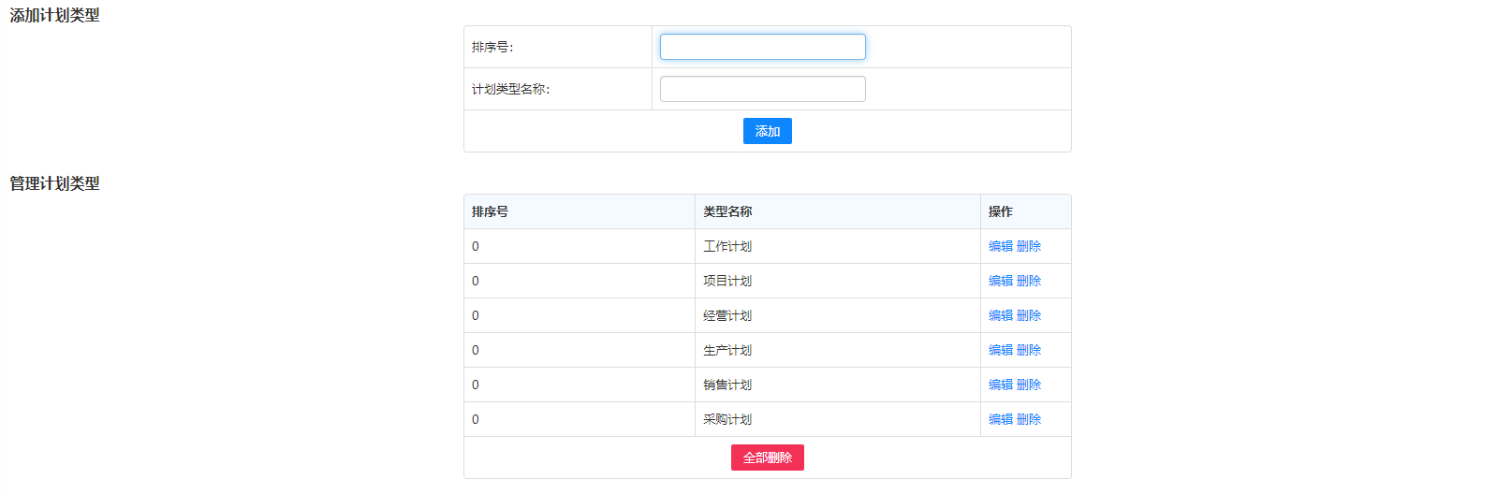This screenshot has height=494, width=1497.
Task: Click the red 全部删除 button
Action: [767, 458]
